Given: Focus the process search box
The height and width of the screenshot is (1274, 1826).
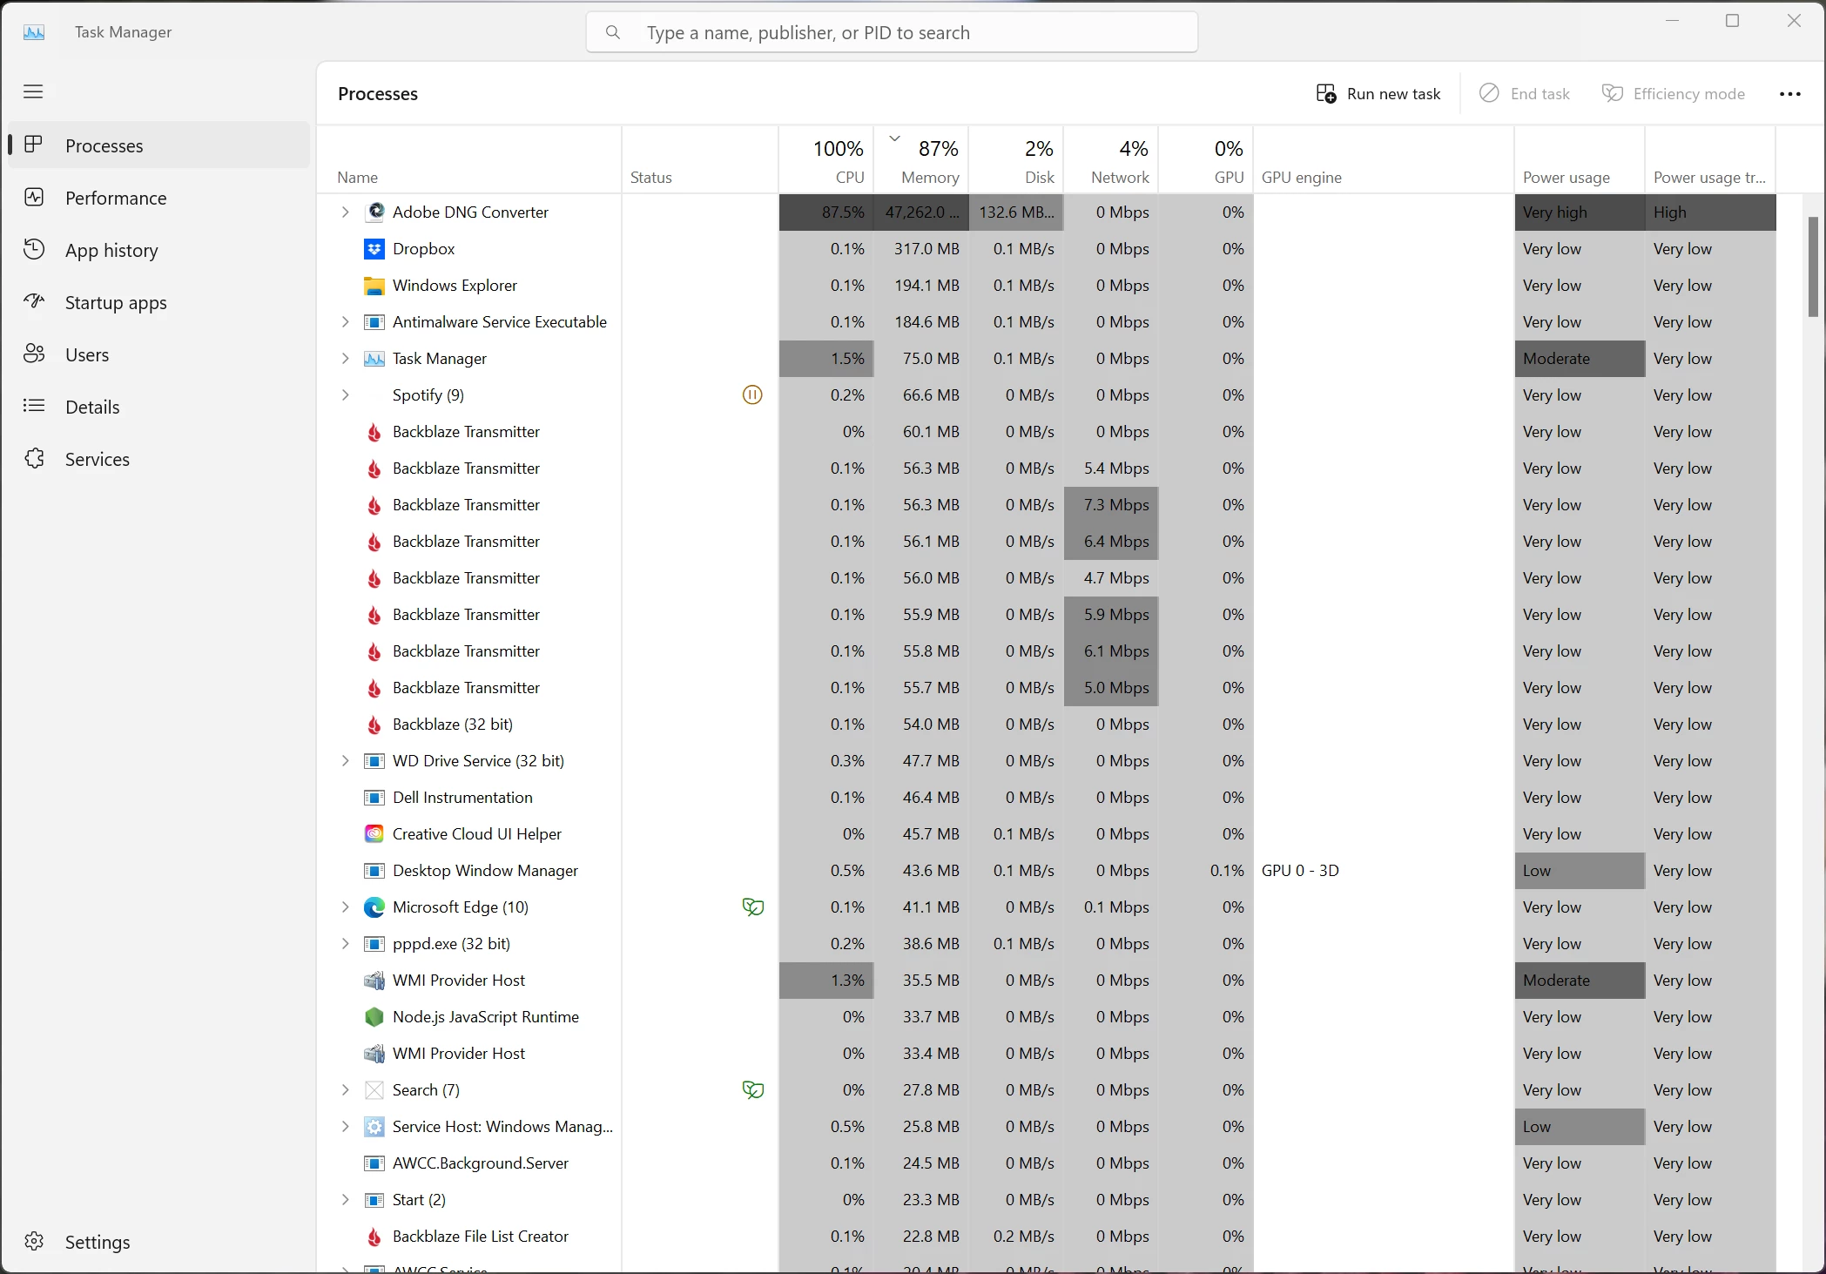Looking at the screenshot, I should [x=892, y=33].
